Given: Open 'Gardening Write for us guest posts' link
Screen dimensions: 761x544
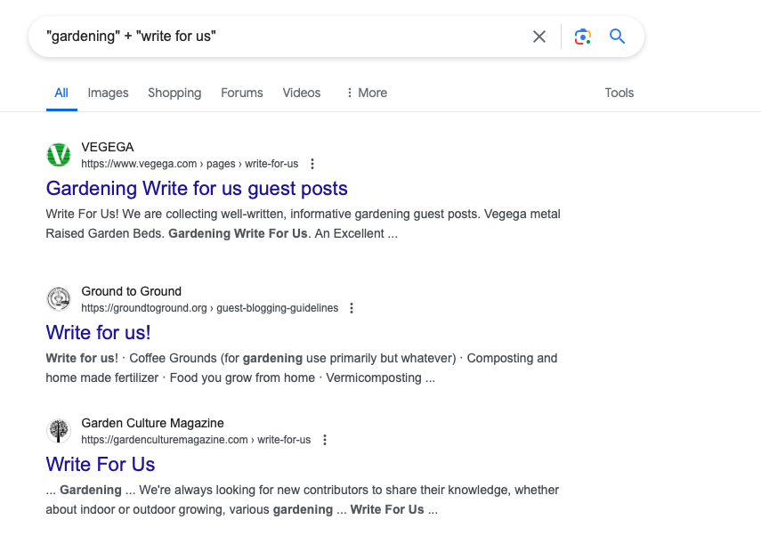Looking at the screenshot, I should tap(197, 188).
